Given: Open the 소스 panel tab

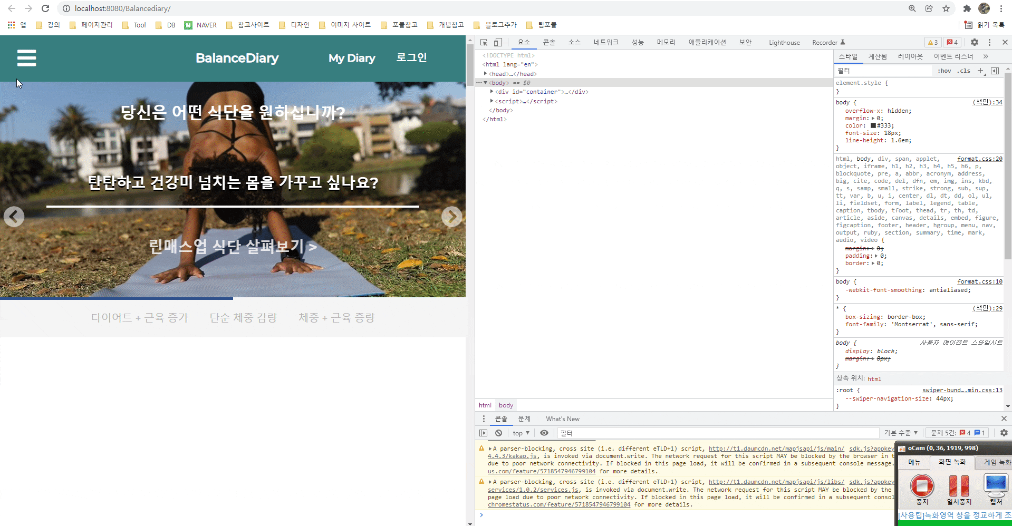Looking at the screenshot, I should pos(574,42).
